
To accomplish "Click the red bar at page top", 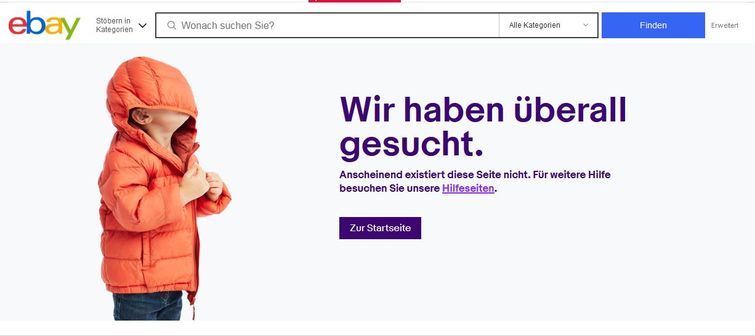I will [354, 1].
